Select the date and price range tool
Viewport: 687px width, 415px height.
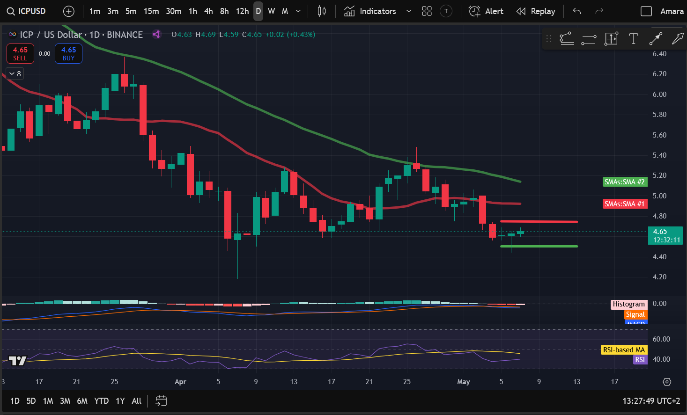(611, 39)
